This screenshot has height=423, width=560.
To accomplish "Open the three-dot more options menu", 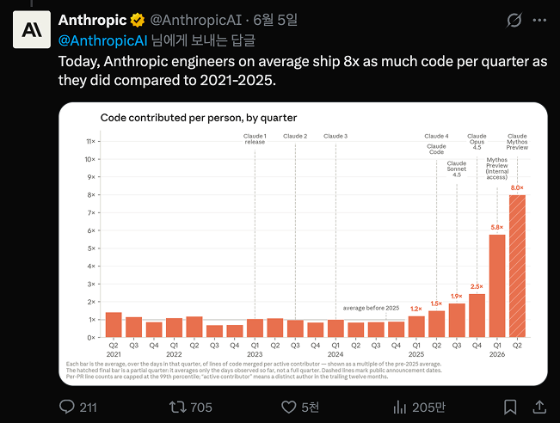I will [x=539, y=21].
